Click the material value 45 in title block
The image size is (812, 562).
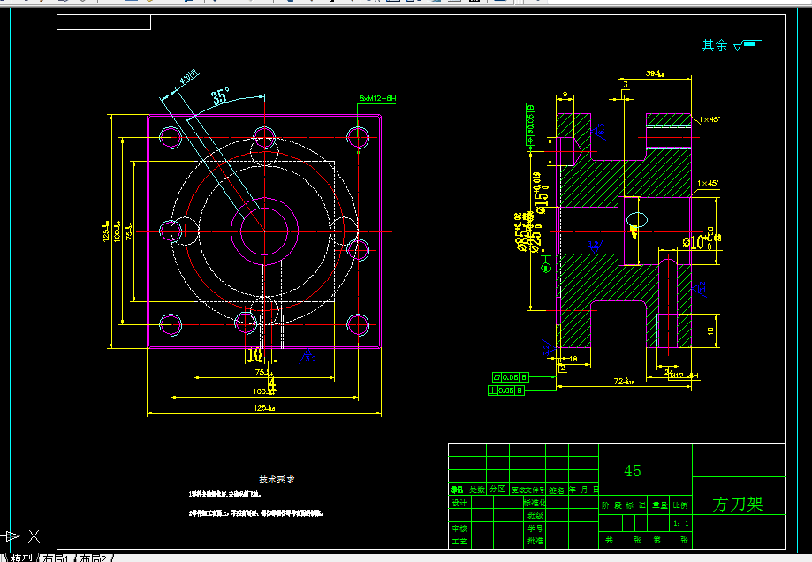click(633, 470)
